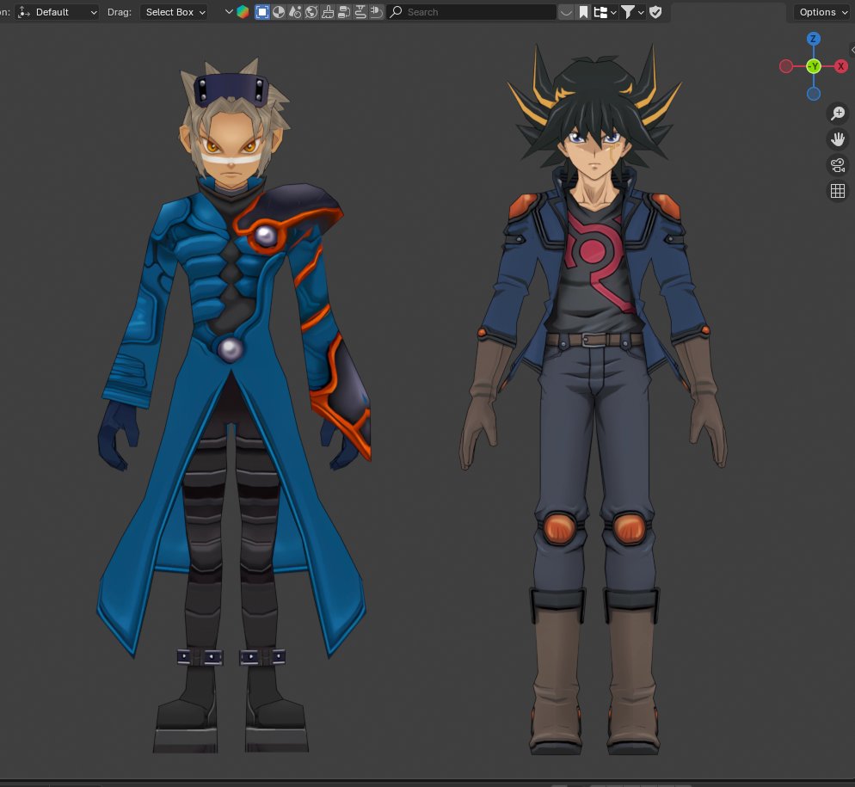855x787 pixels.
Task: Snap view to the blue Z axis
Action: tap(813, 39)
